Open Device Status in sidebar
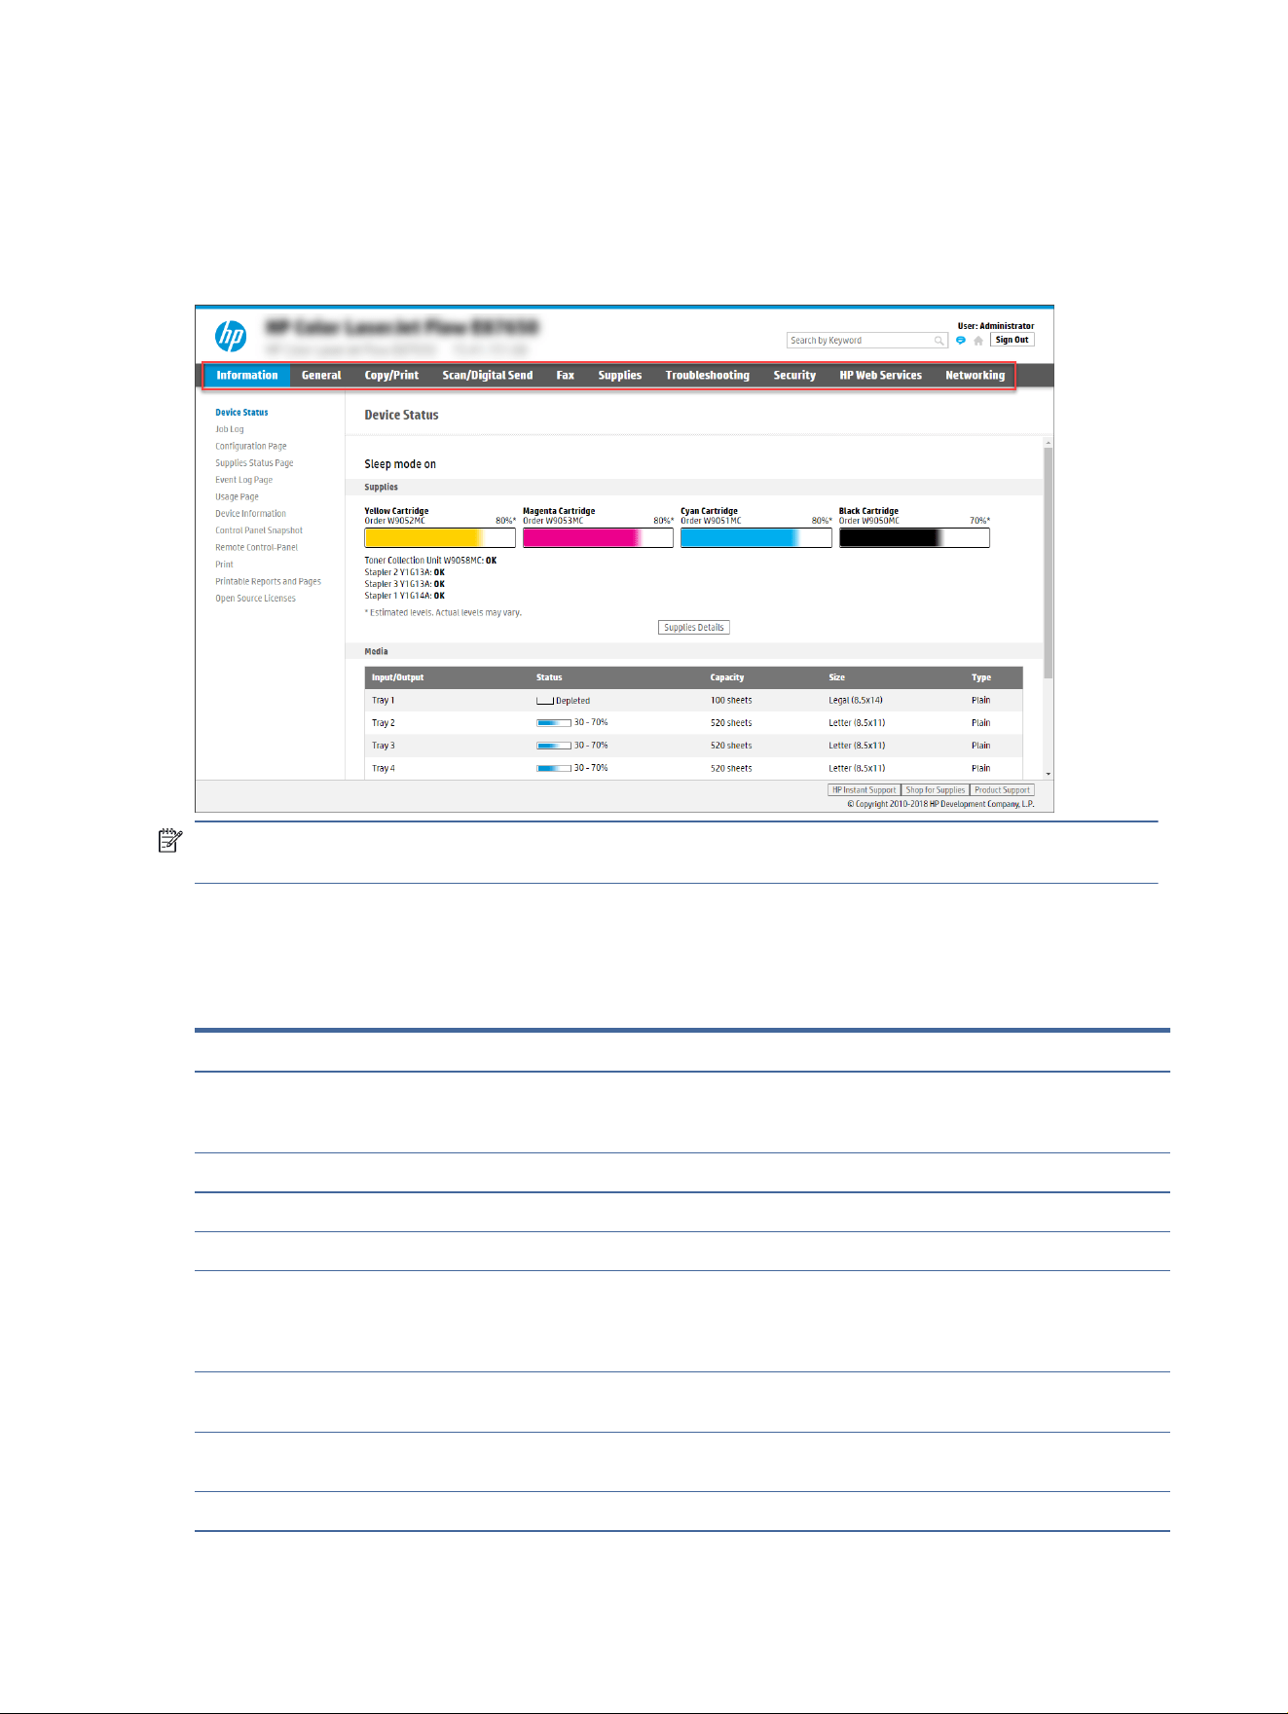Viewport: 1288px width, 1714px height. click(x=241, y=413)
